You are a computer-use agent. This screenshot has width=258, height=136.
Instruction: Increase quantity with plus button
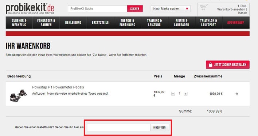185,94
